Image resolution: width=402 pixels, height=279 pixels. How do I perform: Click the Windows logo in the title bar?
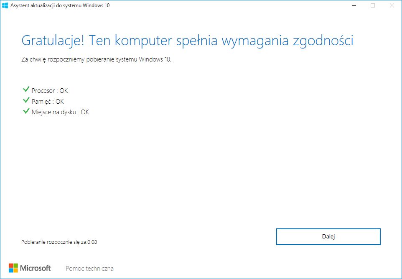5,5
